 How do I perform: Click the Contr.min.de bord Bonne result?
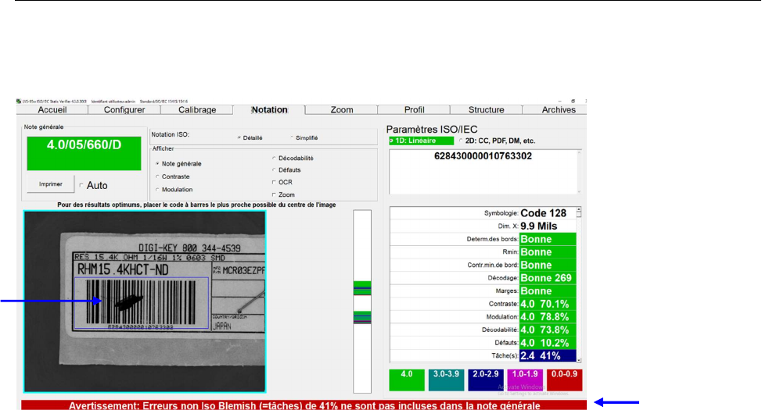click(548, 265)
